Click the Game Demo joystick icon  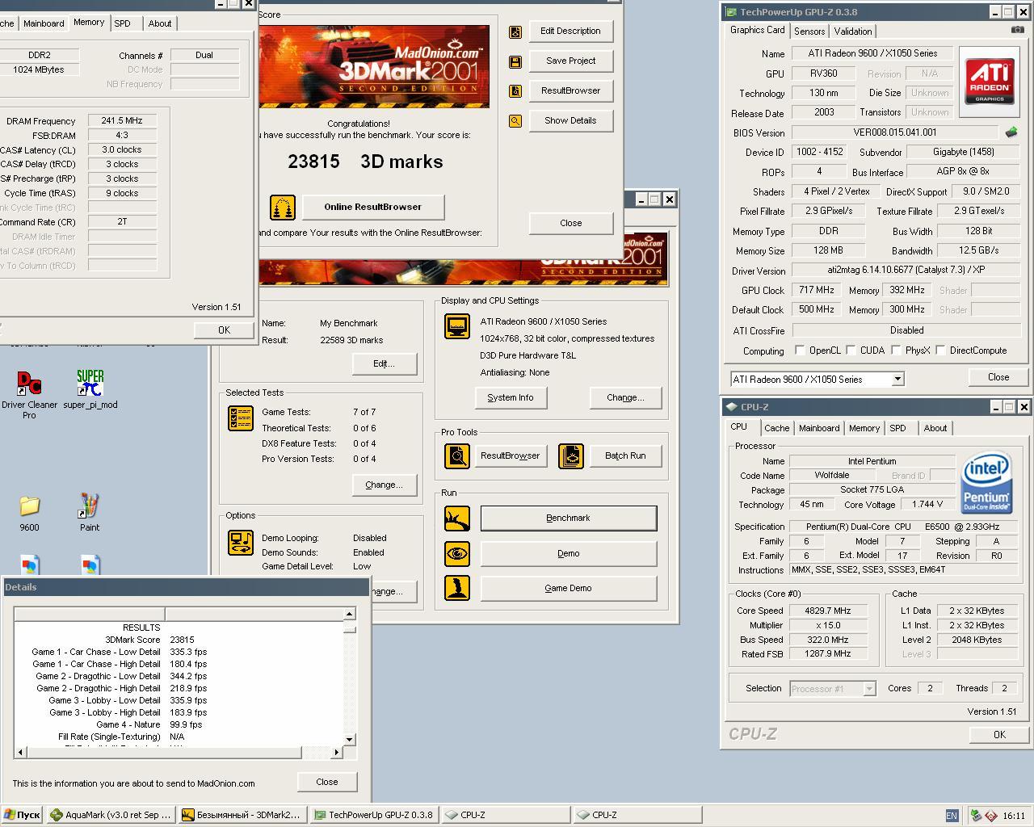point(457,588)
